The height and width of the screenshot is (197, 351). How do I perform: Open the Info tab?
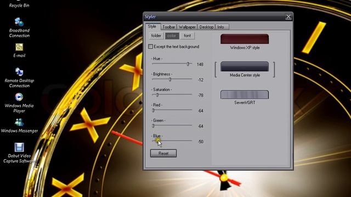pyautogui.click(x=222, y=27)
